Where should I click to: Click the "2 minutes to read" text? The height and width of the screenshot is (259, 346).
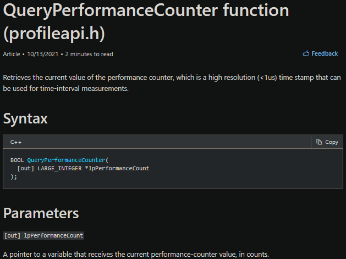pyautogui.click(x=89, y=54)
